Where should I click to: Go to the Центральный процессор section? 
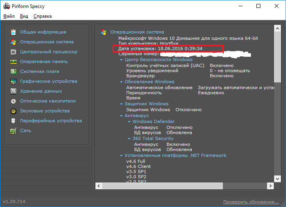click(x=49, y=52)
